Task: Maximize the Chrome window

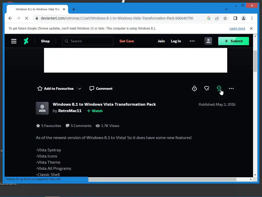Action: 243,6
